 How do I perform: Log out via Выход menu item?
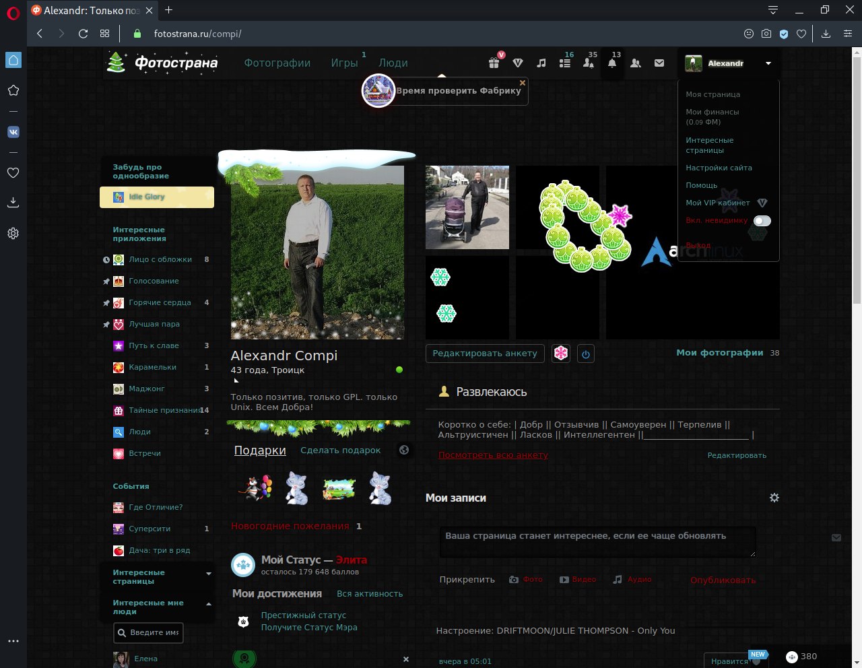click(x=698, y=245)
